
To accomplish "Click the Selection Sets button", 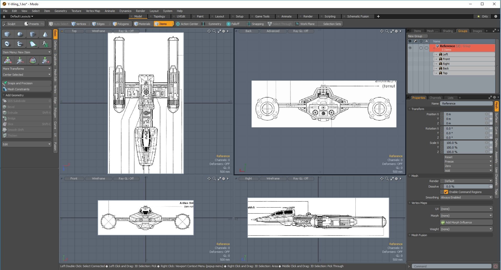I will point(332,24).
